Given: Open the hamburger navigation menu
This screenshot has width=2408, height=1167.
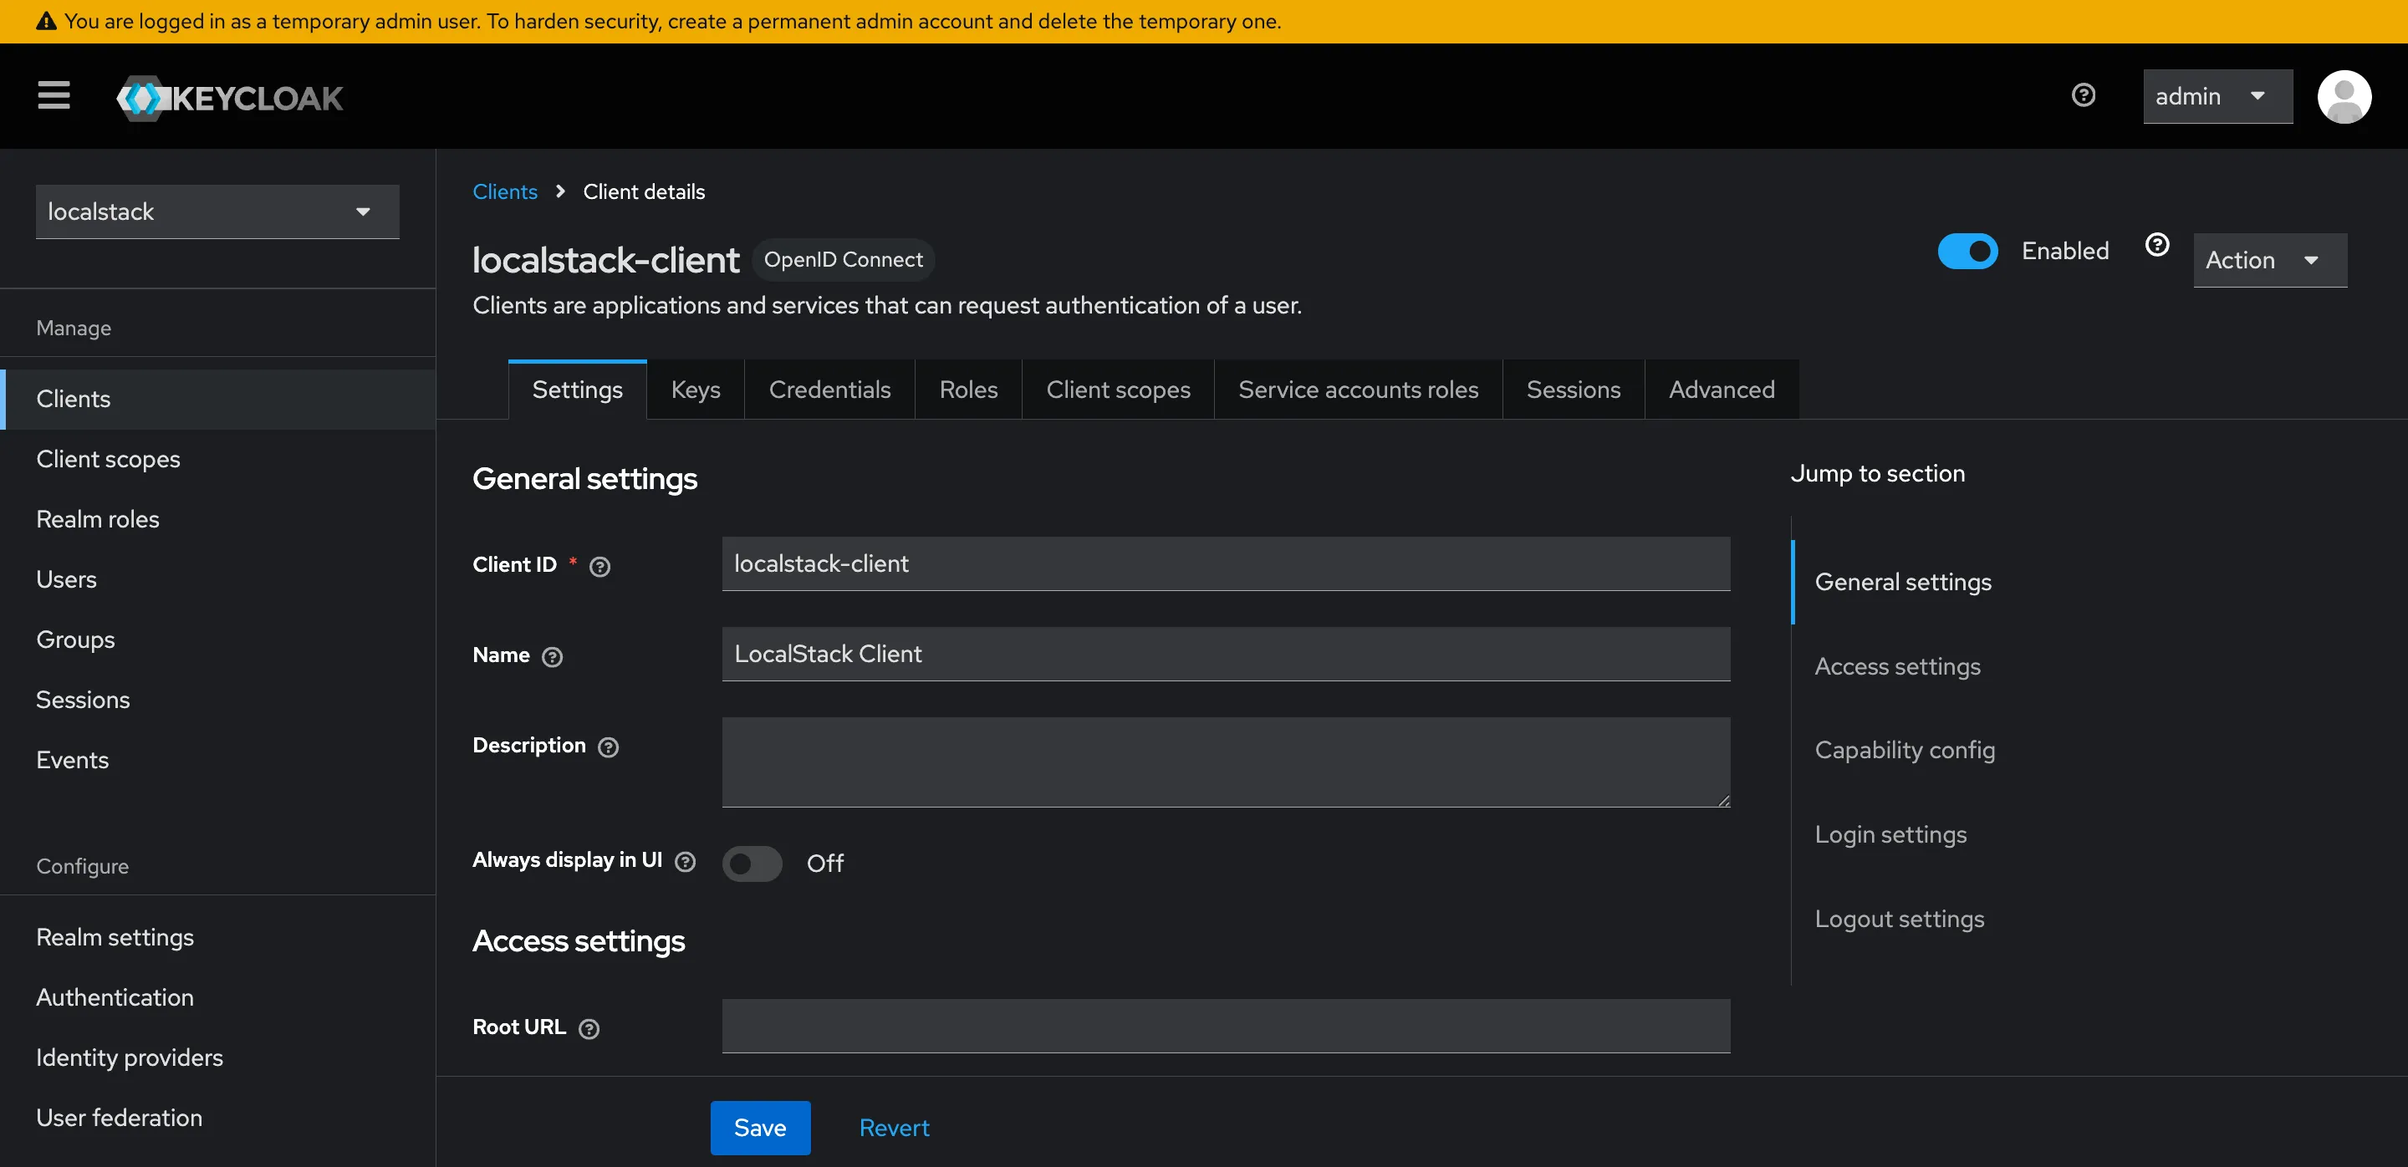Looking at the screenshot, I should tap(54, 96).
